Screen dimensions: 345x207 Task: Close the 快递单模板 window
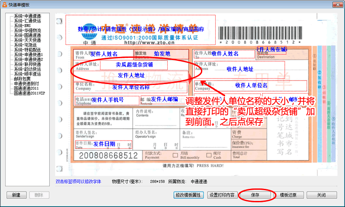pyautogui.click(x=338, y=5)
